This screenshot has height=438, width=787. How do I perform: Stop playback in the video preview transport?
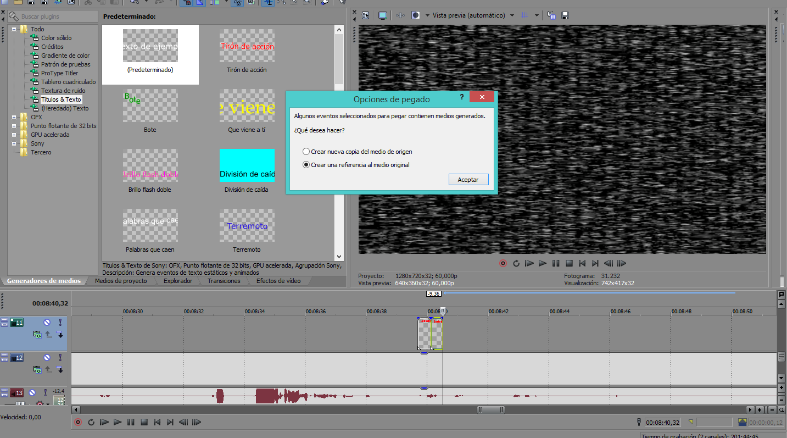[x=569, y=263]
